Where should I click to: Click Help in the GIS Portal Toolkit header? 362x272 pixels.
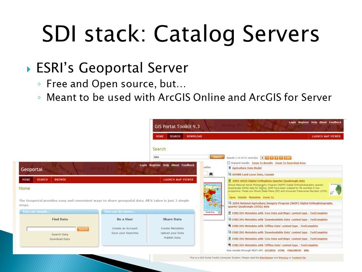[314, 122]
